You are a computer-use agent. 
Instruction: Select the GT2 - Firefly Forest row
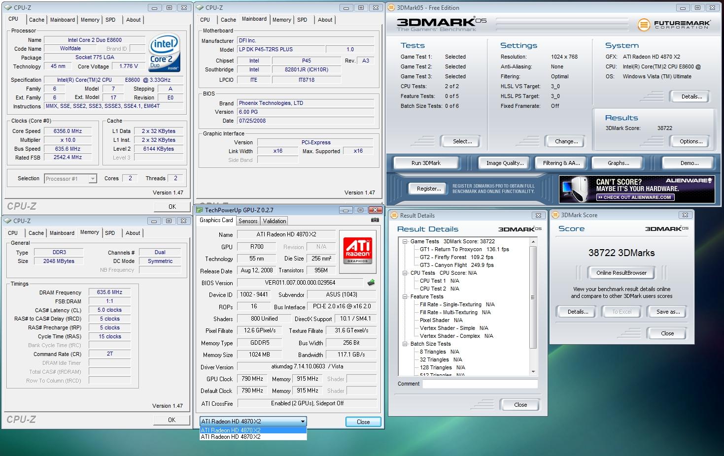456,257
